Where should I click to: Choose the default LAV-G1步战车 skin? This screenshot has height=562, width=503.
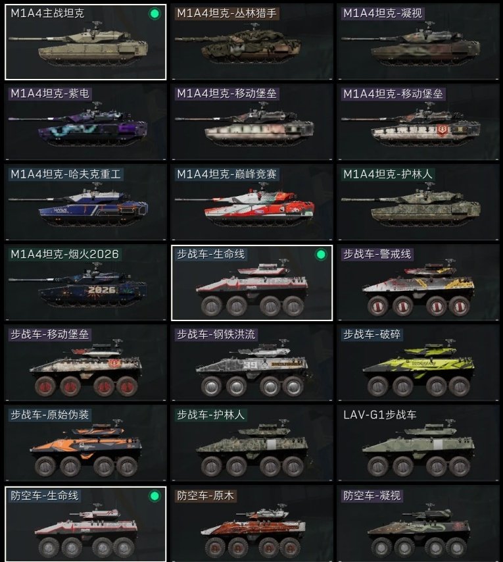point(418,444)
